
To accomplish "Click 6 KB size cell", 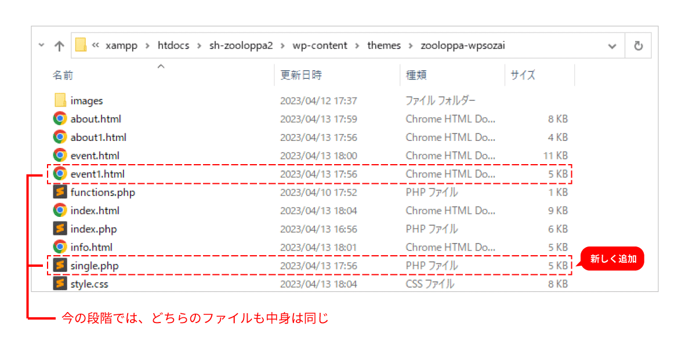I will point(558,229).
